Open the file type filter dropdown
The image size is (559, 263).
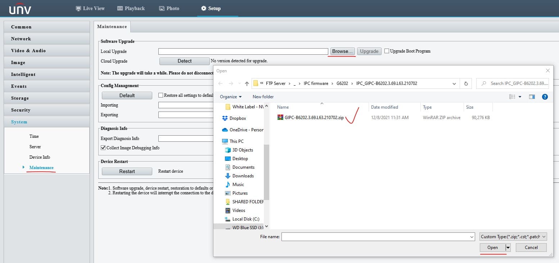click(x=513, y=237)
